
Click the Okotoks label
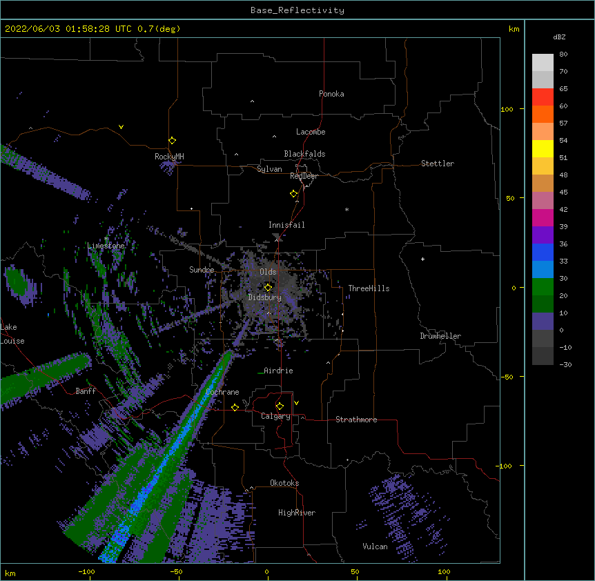(x=284, y=483)
